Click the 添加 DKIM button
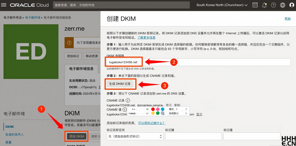Image resolution: width=296 pixels, height=146 pixels. pos(76,136)
